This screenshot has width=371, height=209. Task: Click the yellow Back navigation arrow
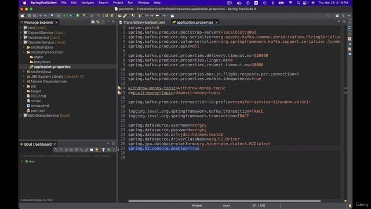click(x=157, y=16)
